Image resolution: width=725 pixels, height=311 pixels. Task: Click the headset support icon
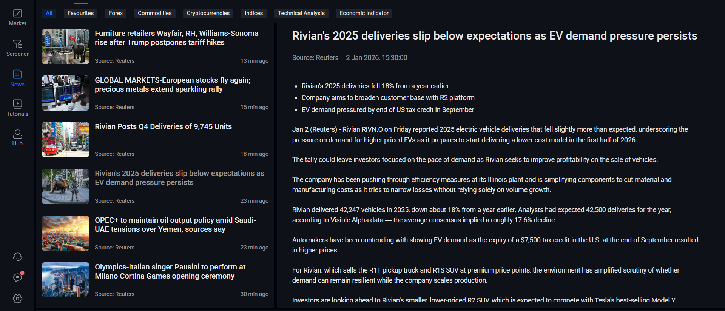click(17, 257)
